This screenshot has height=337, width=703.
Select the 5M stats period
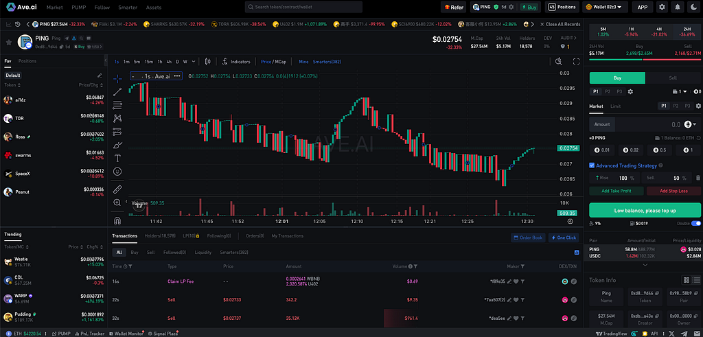click(603, 32)
